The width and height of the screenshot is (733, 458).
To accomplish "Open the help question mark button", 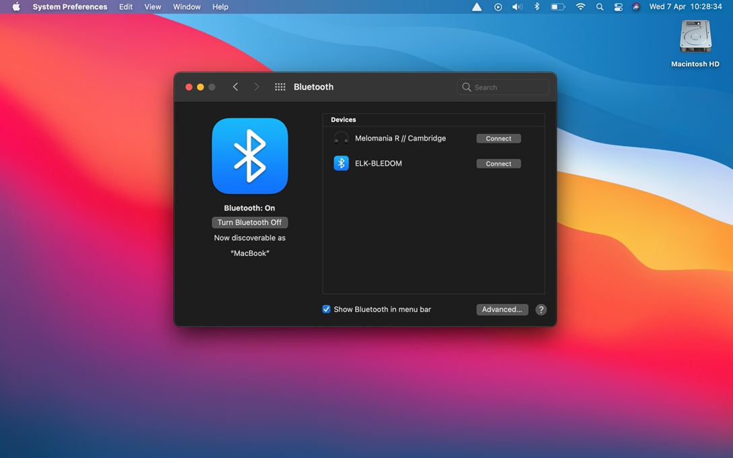I will click(x=540, y=310).
